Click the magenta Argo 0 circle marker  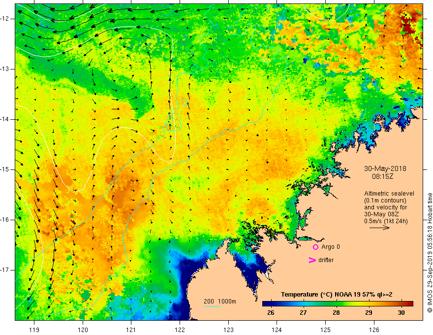coord(315,247)
